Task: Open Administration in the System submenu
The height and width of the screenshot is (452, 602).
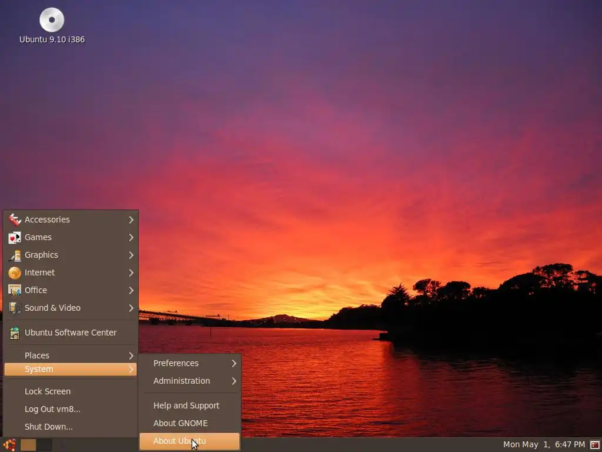Action: [x=190, y=381]
